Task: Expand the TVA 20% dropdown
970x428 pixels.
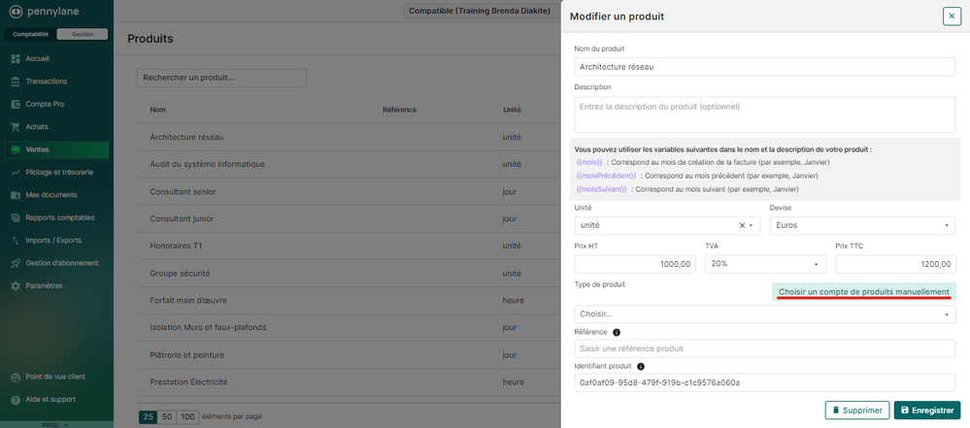Action: [765, 263]
